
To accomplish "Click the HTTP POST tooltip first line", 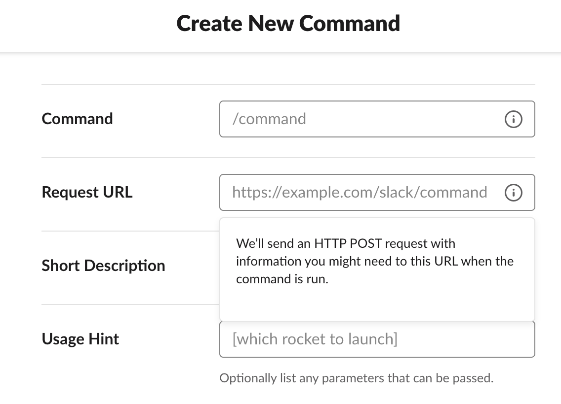I will (x=346, y=243).
